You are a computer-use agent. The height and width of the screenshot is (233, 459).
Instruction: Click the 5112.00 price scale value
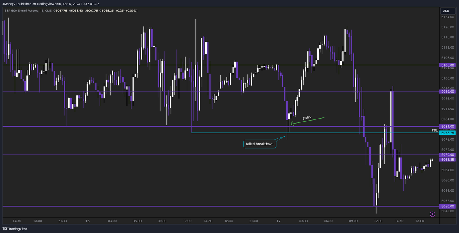click(447, 47)
